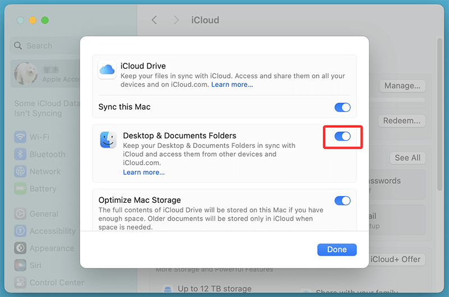Click the Appearance label in sidebar
The height and width of the screenshot is (297, 449).
click(x=52, y=248)
